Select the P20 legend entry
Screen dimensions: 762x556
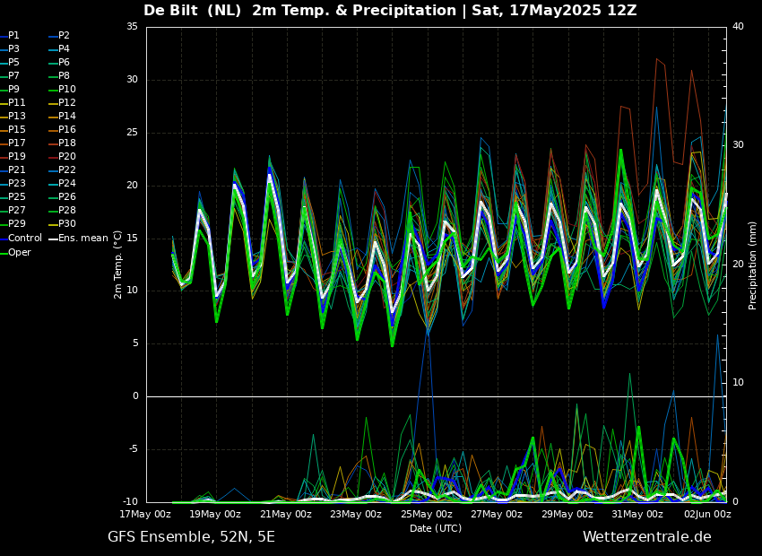pyautogui.click(x=67, y=157)
